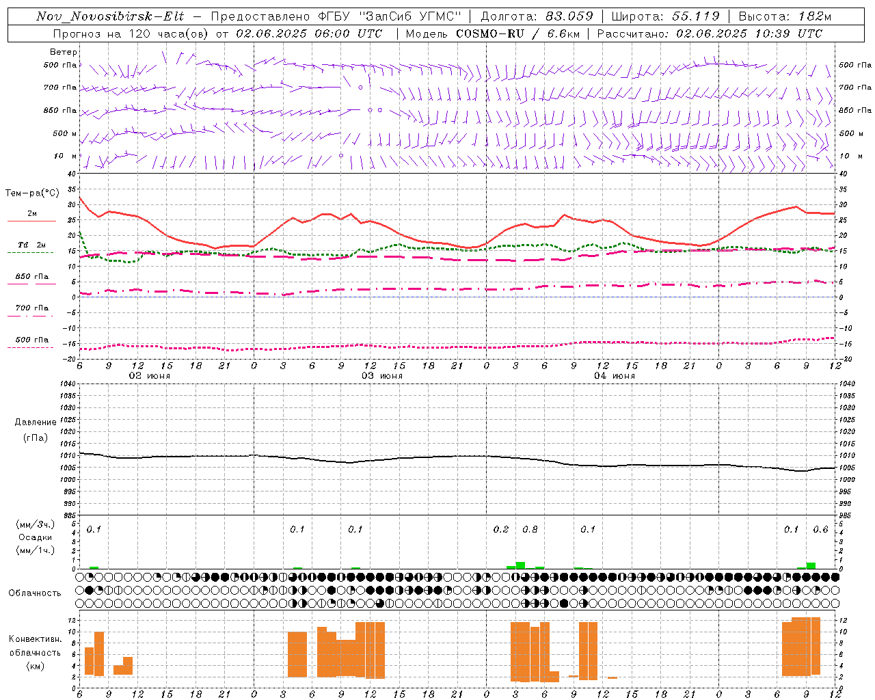Click the 2м temperature legend entry
875x700 pixels.
click(x=32, y=213)
